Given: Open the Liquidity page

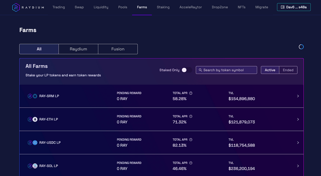Looking at the screenshot, I should pos(101,7).
